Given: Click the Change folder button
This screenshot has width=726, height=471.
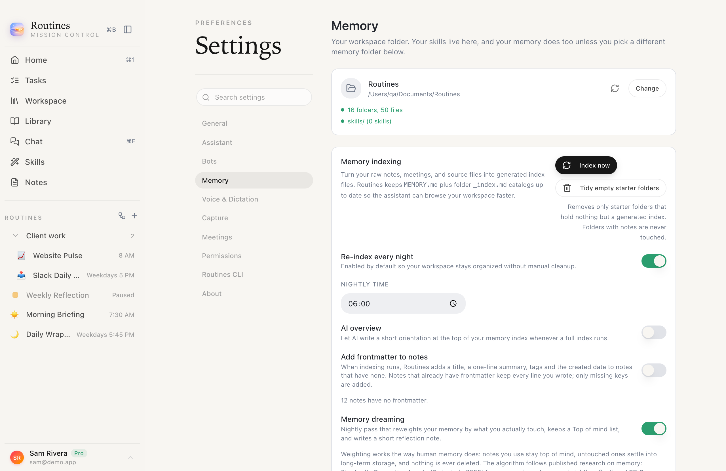Looking at the screenshot, I should [x=647, y=89].
